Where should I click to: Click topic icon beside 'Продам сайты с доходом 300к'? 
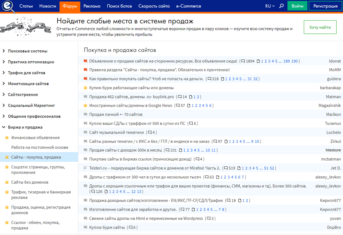pyautogui.click(x=86, y=150)
